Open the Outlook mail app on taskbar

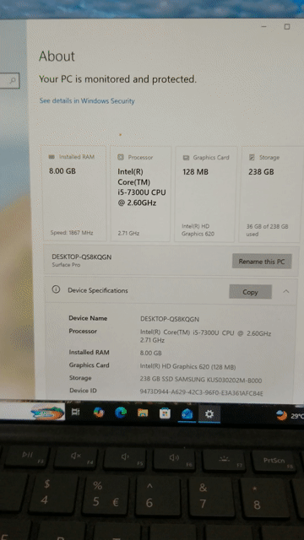coord(187,414)
